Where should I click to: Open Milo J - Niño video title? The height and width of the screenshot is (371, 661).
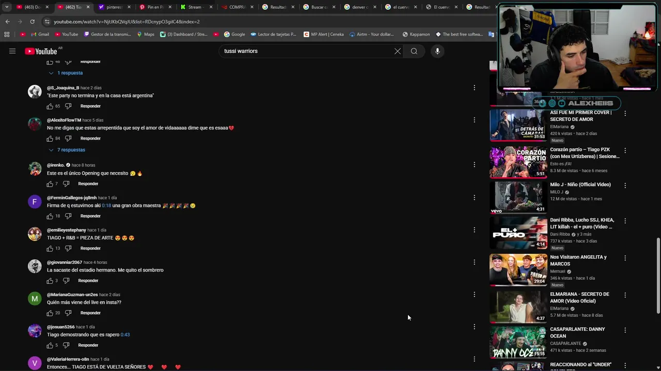[580, 184]
